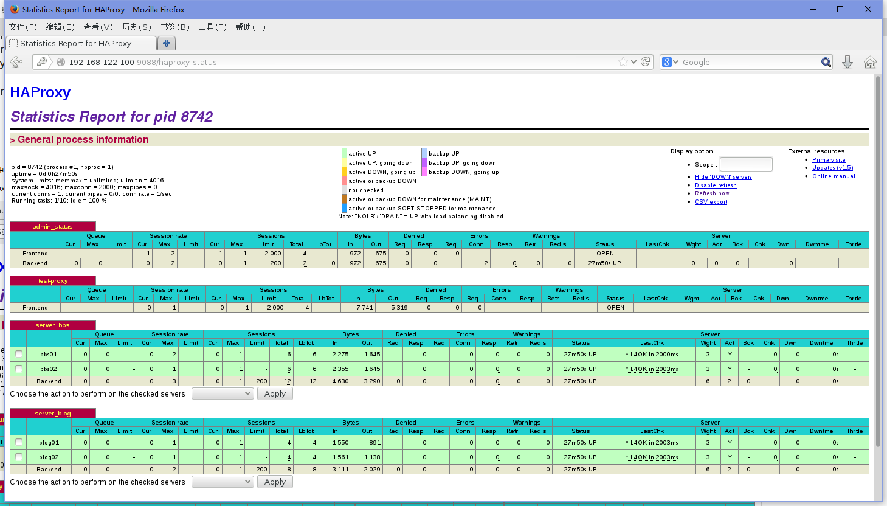Click the Google search engine icon
This screenshot has height=506, width=887.
coord(667,62)
